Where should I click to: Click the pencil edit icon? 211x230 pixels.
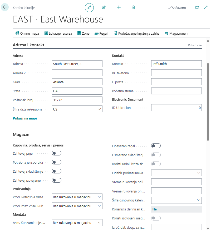coord(89,8)
